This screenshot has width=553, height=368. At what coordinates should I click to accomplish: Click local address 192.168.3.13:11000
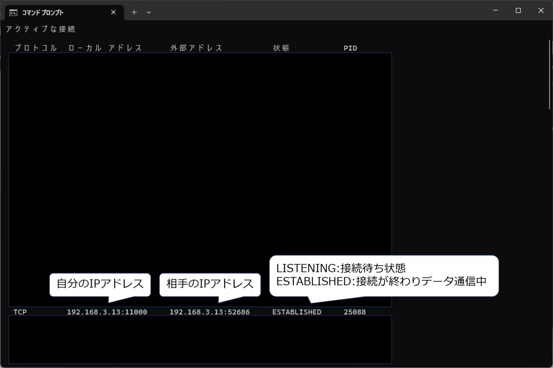[x=107, y=312]
